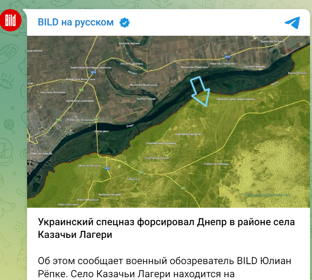
Task: Open the Telegram paper plane icon
Action: pyautogui.click(x=292, y=23)
